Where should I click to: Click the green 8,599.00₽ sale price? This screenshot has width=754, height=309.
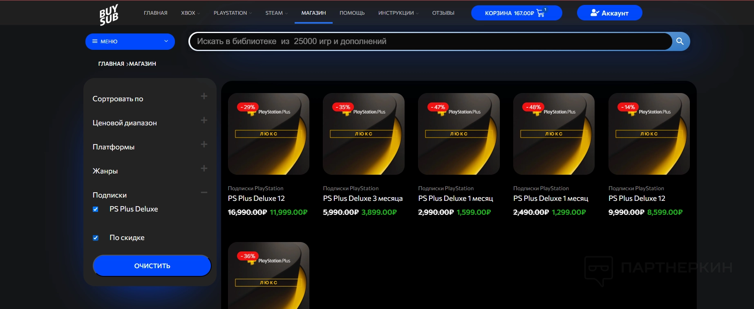[665, 212]
